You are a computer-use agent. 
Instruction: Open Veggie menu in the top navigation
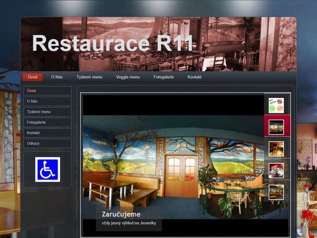tap(128, 77)
